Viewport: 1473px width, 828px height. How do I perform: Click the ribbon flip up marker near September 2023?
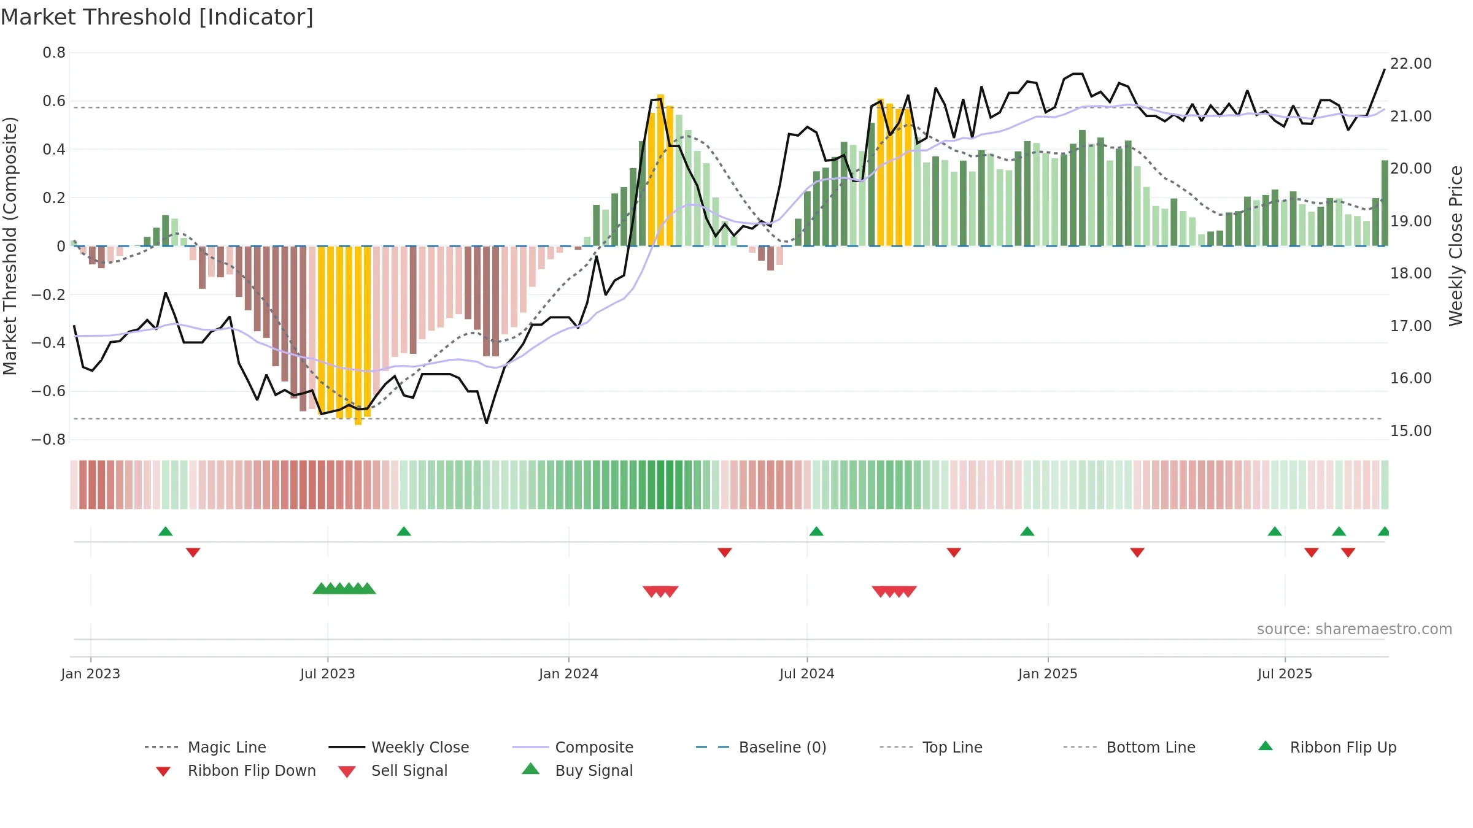(404, 531)
